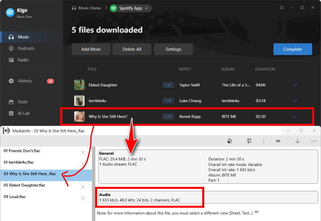
Task: Click the Podcasts microphone icon
Action: [x=11, y=48]
